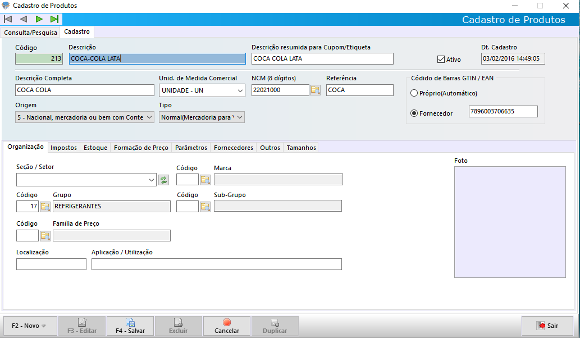Open NCM lookup search icon
Screen dimensions: 580x338
pyautogui.click(x=315, y=90)
